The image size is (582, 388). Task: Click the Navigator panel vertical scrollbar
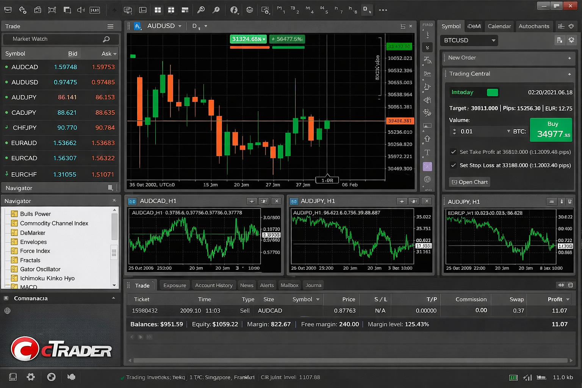click(x=114, y=247)
